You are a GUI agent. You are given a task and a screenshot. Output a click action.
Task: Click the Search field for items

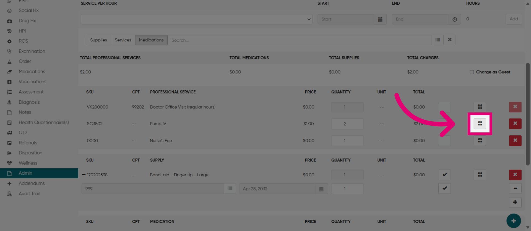[x=300, y=40]
